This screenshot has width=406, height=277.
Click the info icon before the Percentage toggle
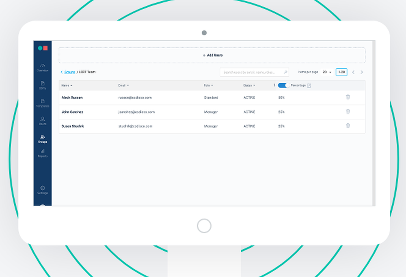(274, 85)
